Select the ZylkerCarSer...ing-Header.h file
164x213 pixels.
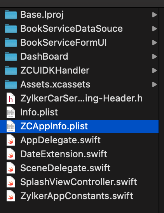click(x=81, y=98)
